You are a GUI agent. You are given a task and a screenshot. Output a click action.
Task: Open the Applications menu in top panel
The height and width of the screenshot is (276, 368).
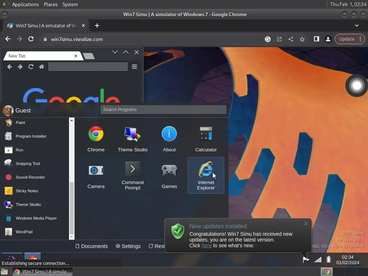coord(26,4)
